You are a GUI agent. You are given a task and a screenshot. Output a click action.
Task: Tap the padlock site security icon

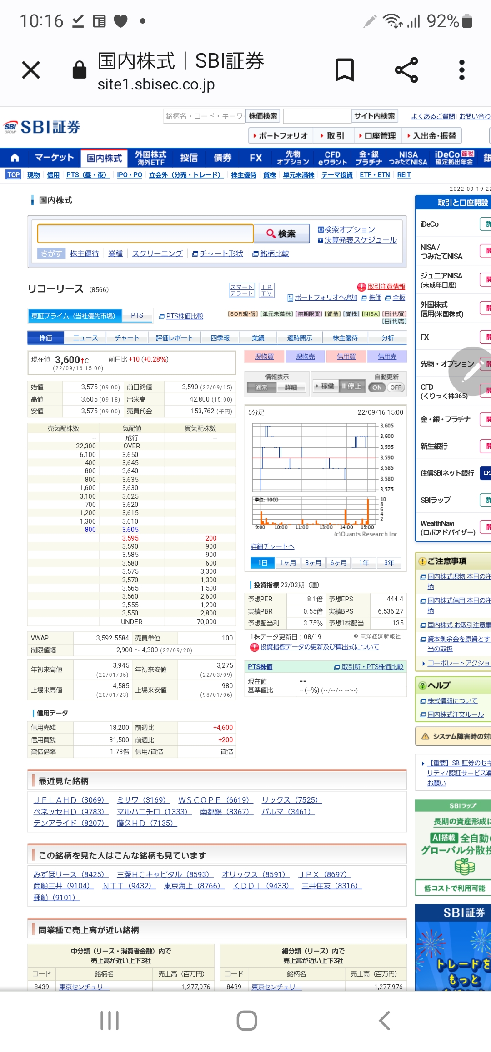tap(80, 69)
